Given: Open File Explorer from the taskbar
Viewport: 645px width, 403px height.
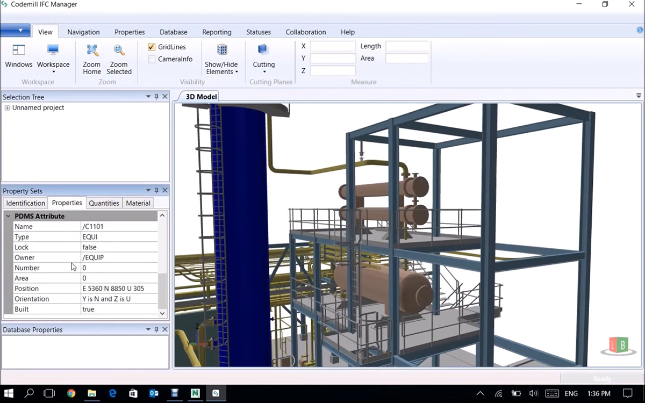Looking at the screenshot, I should point(91,393).
